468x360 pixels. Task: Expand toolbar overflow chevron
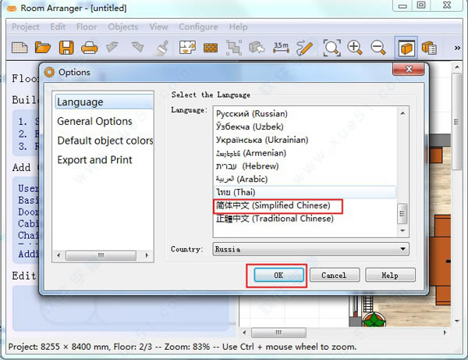(x=457, y=48)
